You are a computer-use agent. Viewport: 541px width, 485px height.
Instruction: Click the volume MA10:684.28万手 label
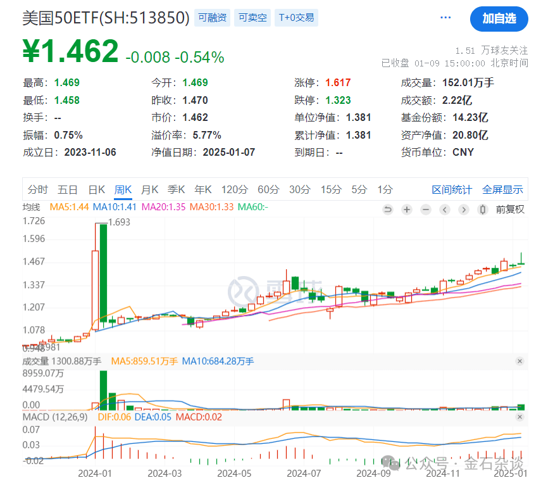tap(218, 362)
